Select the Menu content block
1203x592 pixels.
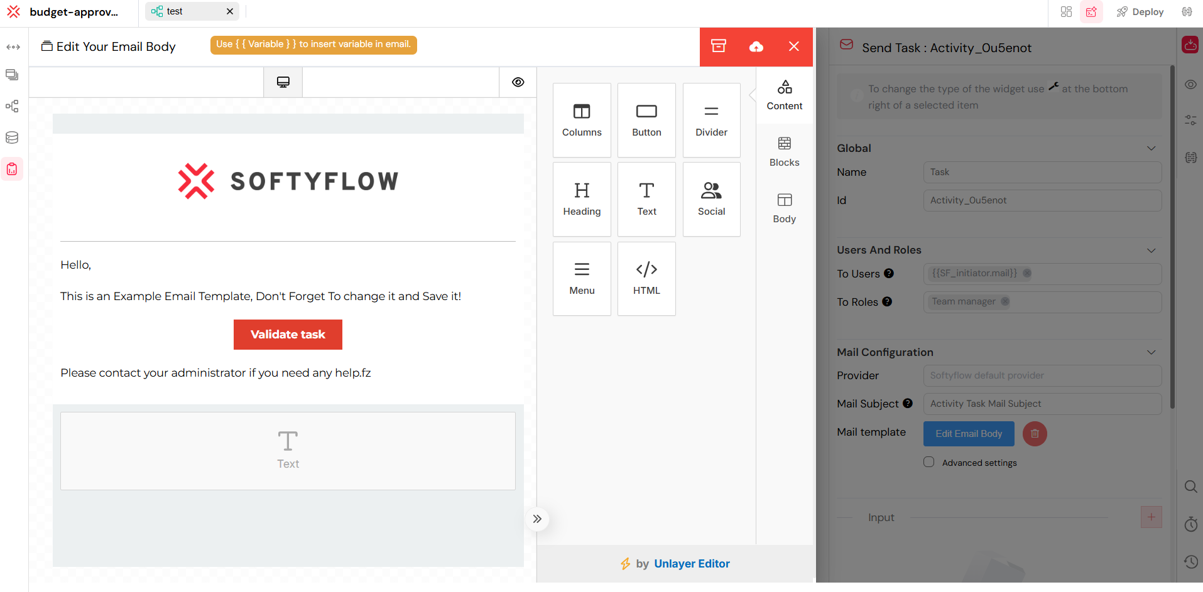(x=582, y=278)
